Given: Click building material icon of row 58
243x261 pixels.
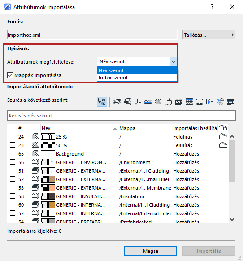Looking at the screenshot, I should 35,196.
